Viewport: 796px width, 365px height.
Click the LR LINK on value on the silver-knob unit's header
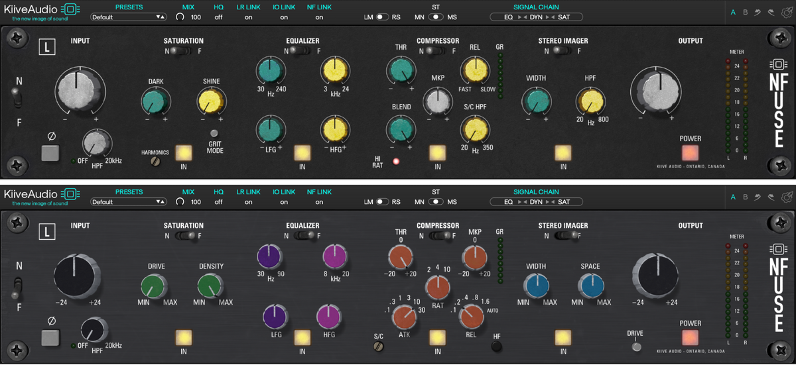(x=248, y=17)
